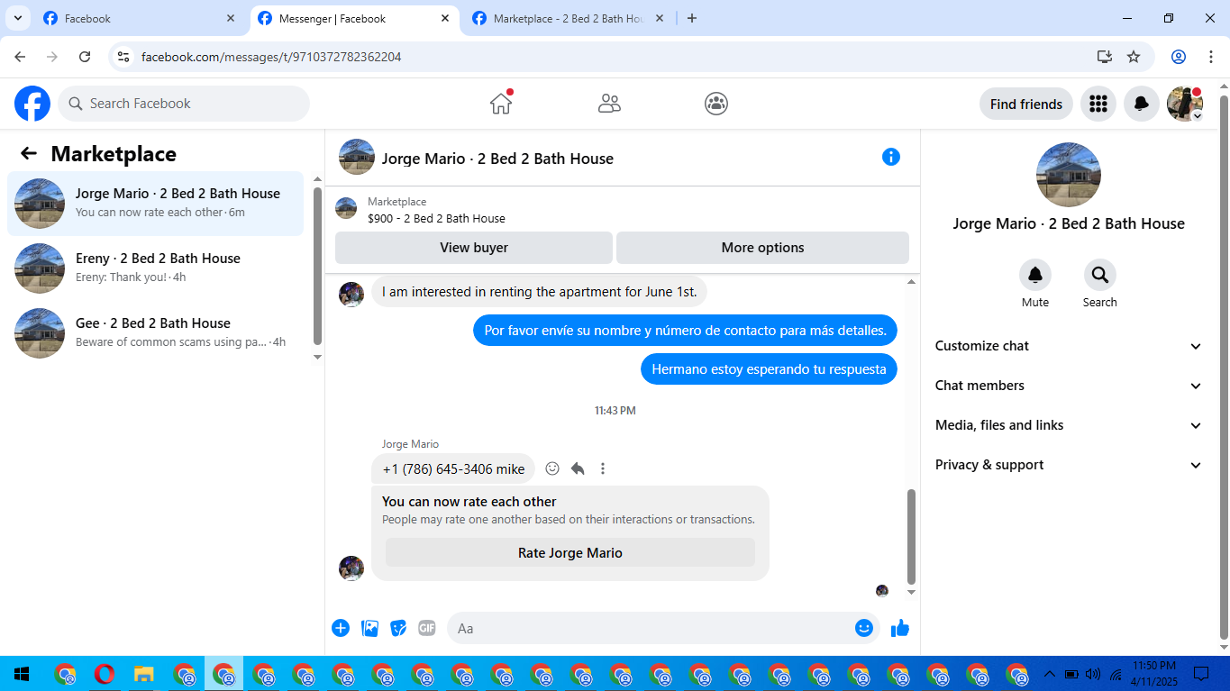Bookmark this page with the star
1230x691 pixels.
[x=1134, y=57]
